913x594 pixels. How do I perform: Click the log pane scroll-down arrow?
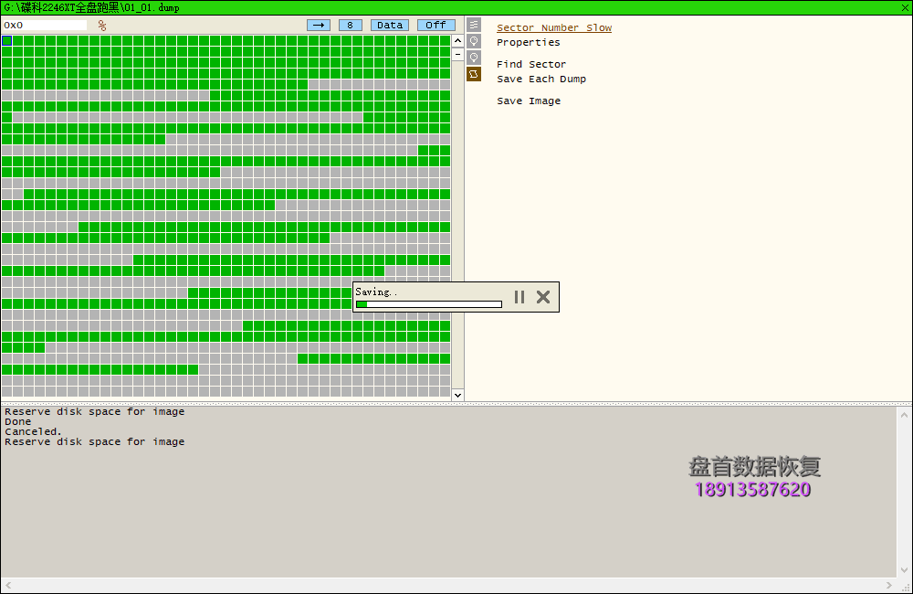tap(904, 570)
